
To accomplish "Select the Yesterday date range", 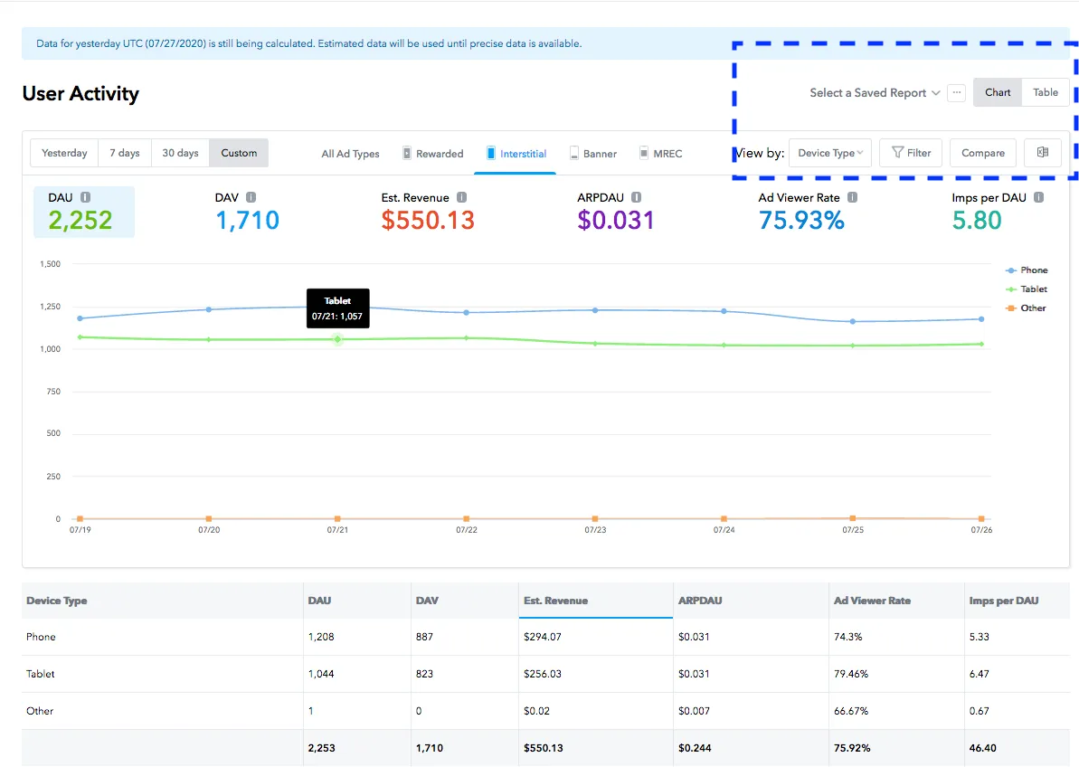I will pos(65,153).
